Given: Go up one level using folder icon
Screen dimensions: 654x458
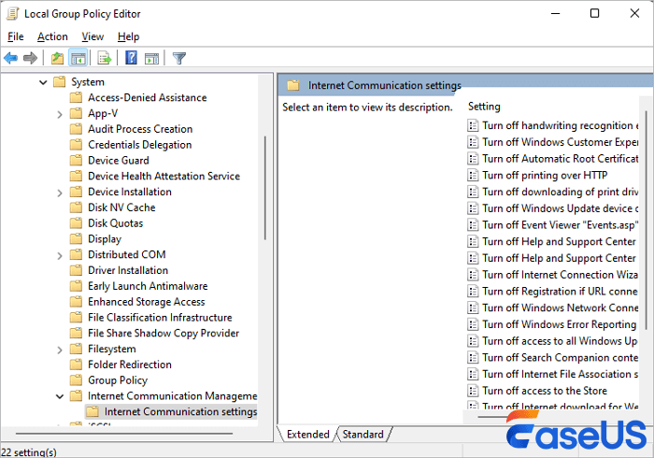Looking at the screenshot, I should 58,58.
